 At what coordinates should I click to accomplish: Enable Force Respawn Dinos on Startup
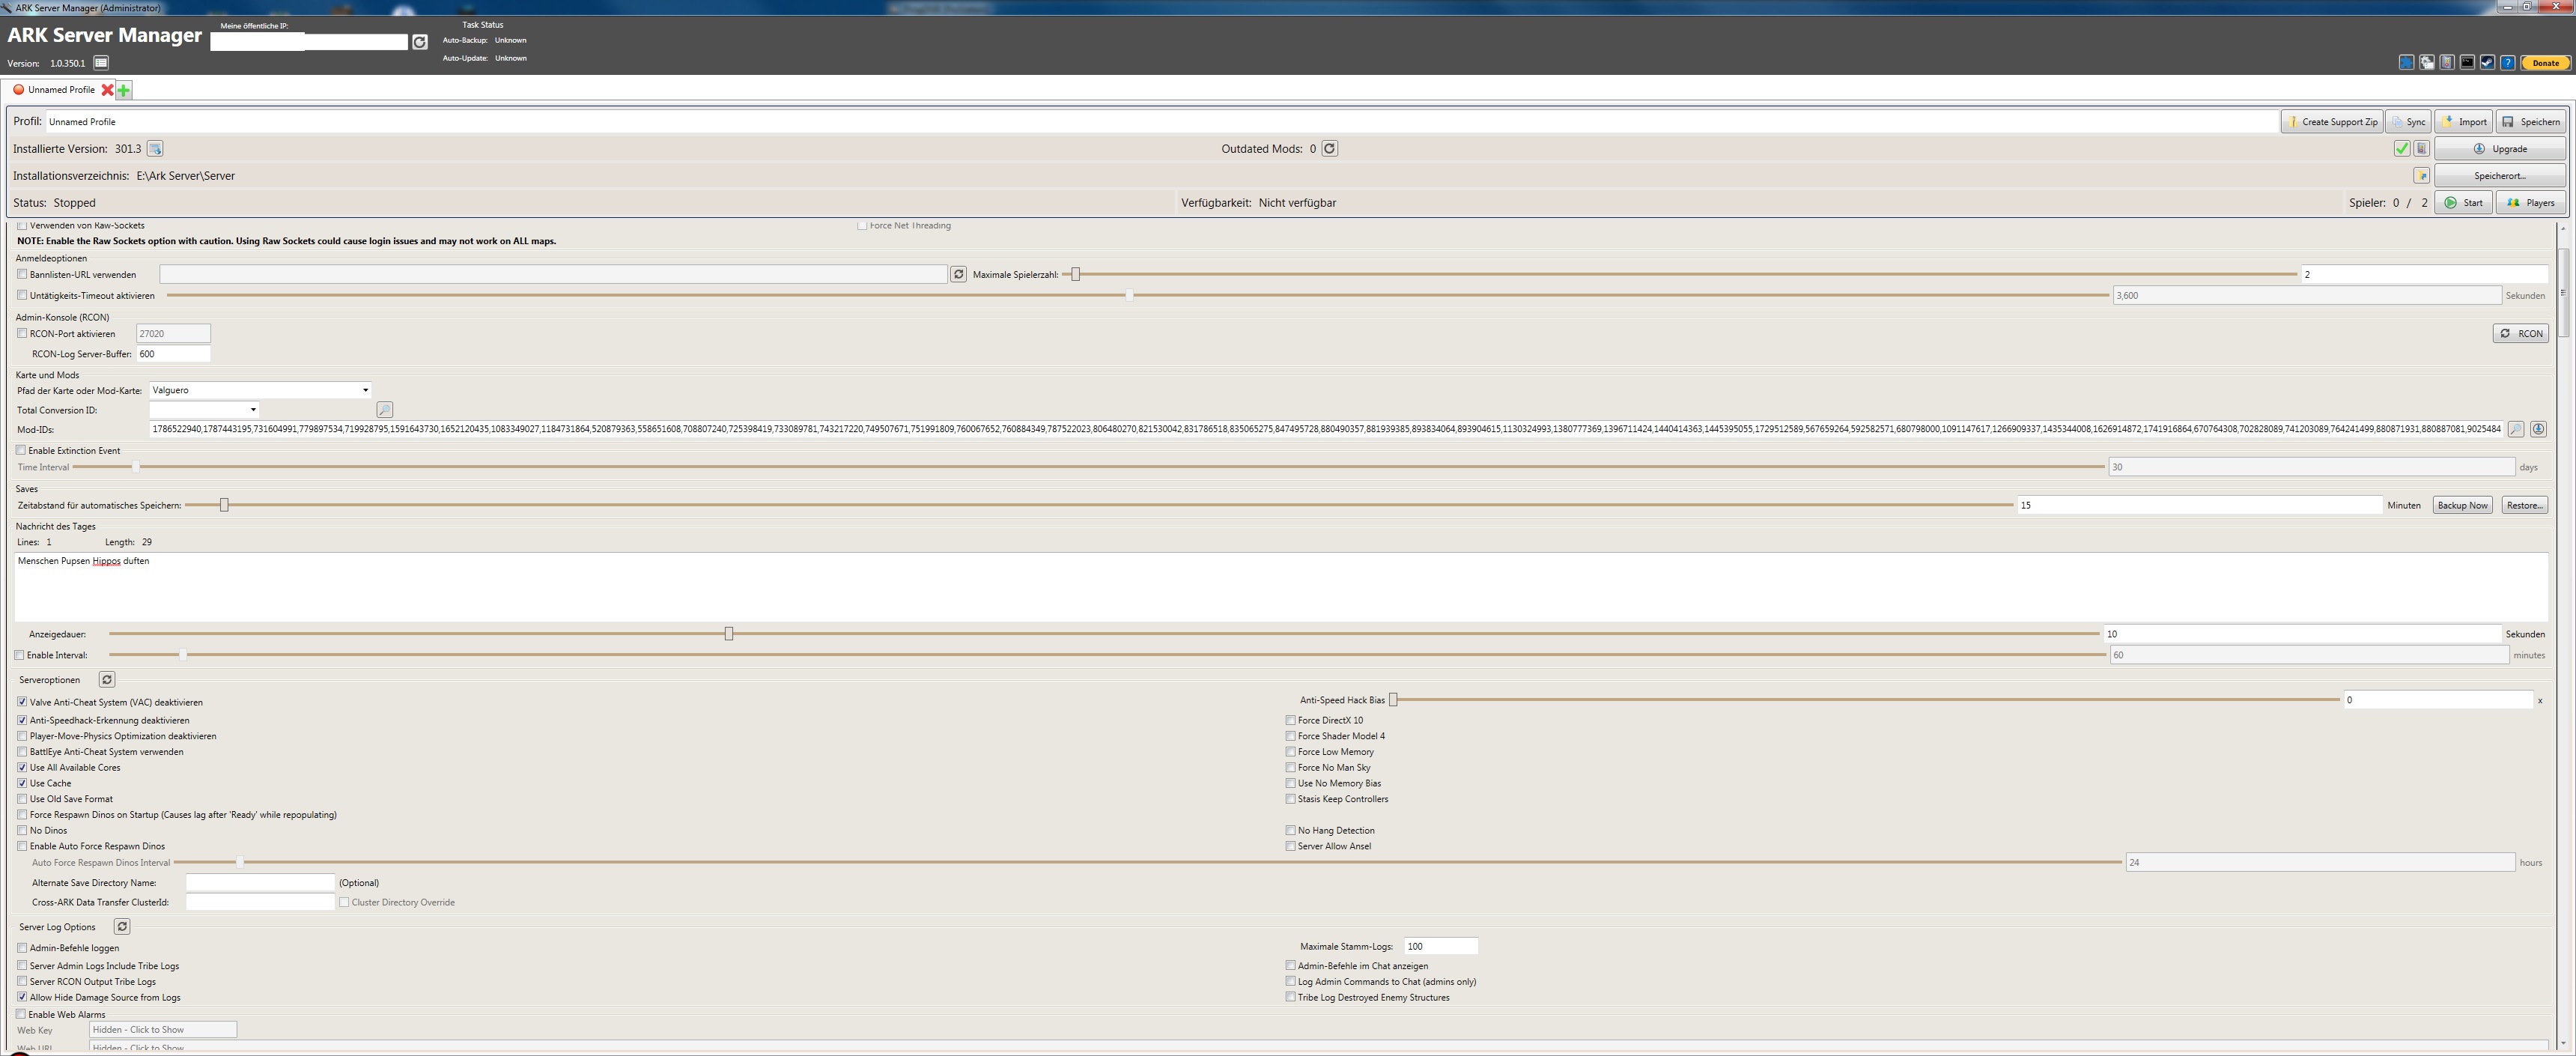tap(23, 815)
